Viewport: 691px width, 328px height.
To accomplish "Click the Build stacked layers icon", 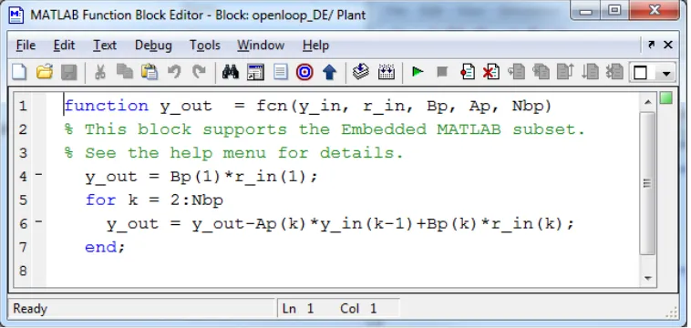I will pyautogui.click(x=361, y=72).
